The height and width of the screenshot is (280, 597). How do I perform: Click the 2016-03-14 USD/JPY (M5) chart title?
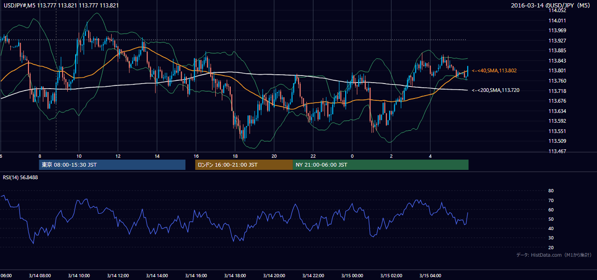(x=552, y=5)
